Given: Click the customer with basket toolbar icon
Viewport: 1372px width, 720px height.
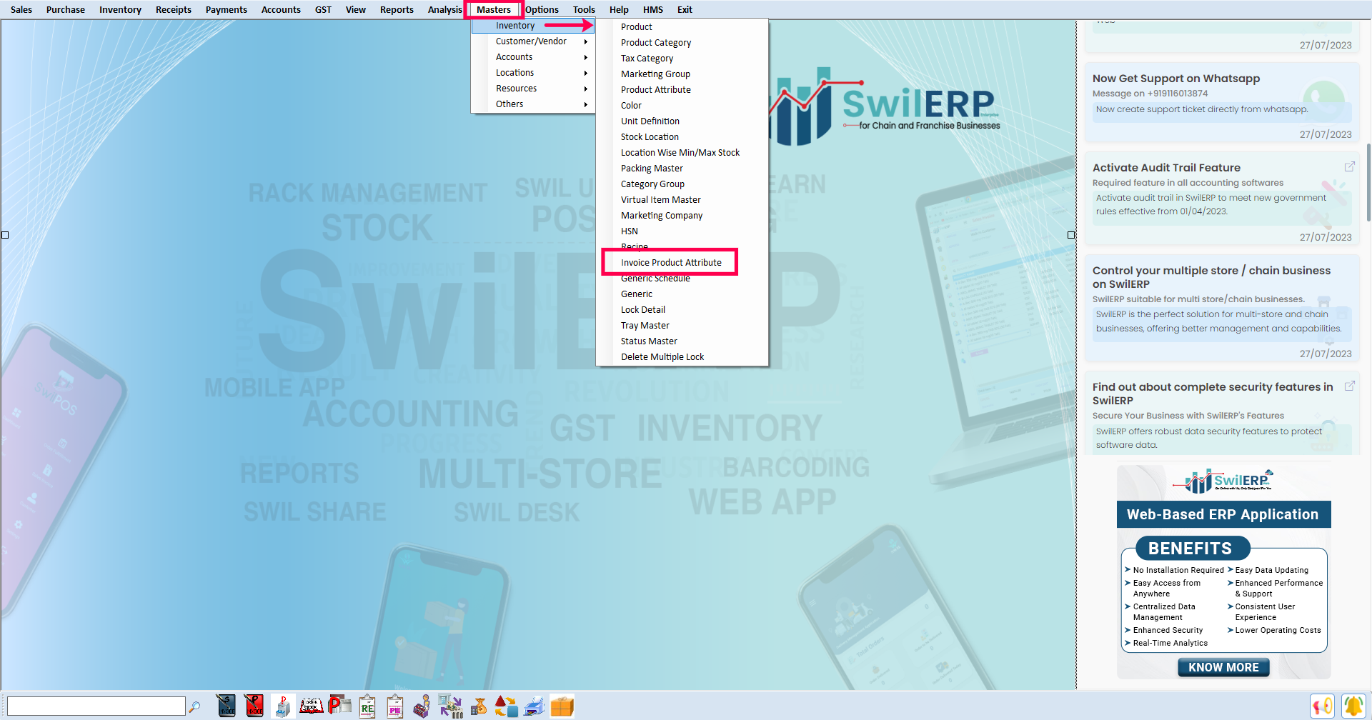Looking at the screenshot, I should [x=422, y=706].
